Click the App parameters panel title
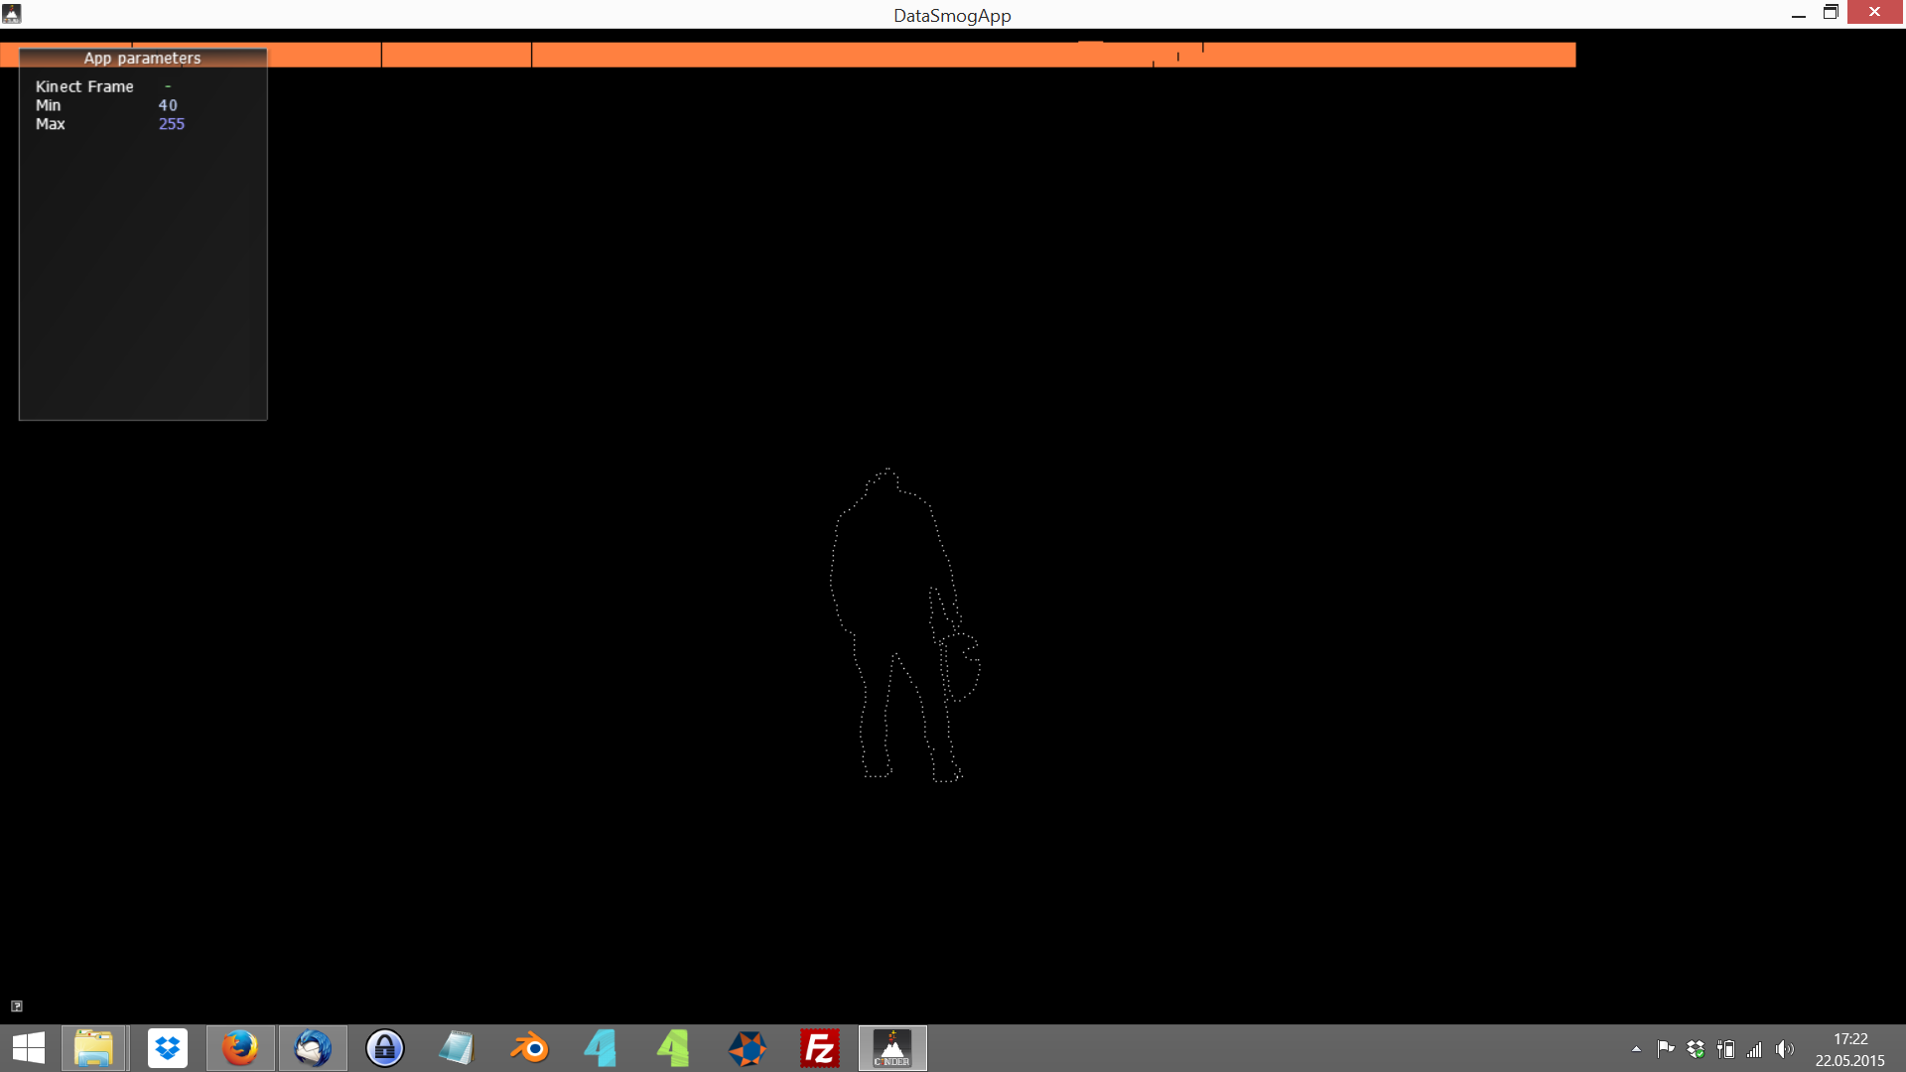1906x1072 pixels. (x=142, y=58)
